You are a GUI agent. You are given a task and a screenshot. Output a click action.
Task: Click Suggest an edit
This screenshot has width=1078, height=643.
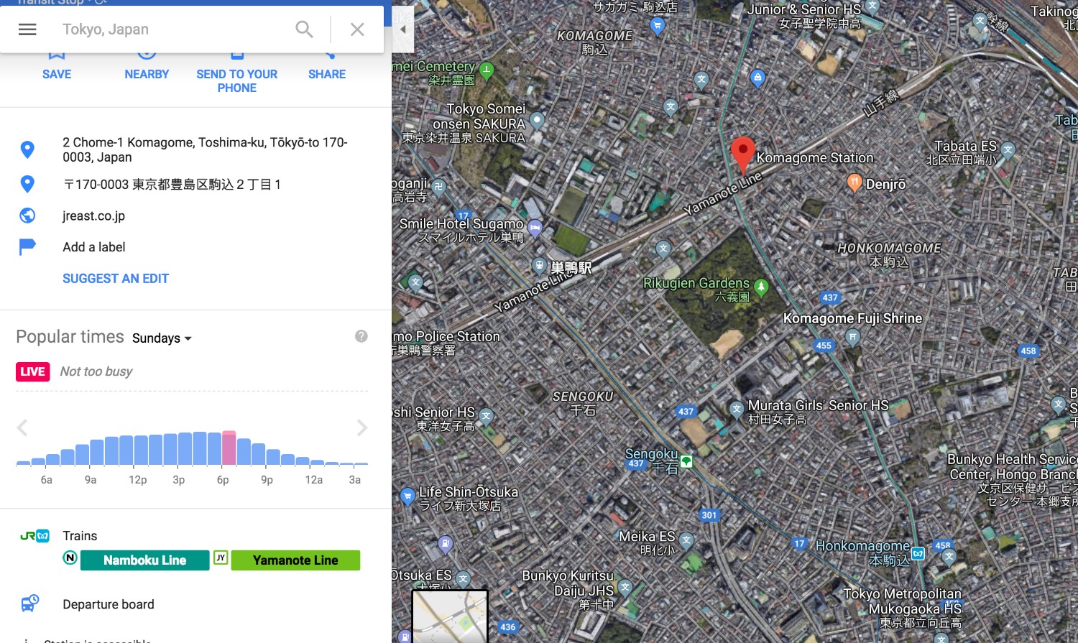coord(116,279)
